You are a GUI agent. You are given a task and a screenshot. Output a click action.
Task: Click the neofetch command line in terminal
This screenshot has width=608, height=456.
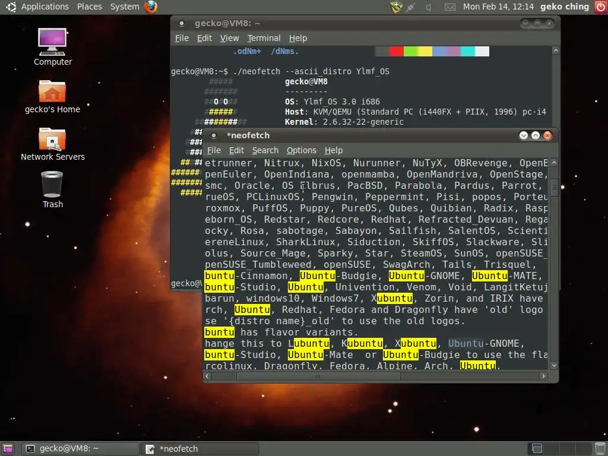pos(280,71)
